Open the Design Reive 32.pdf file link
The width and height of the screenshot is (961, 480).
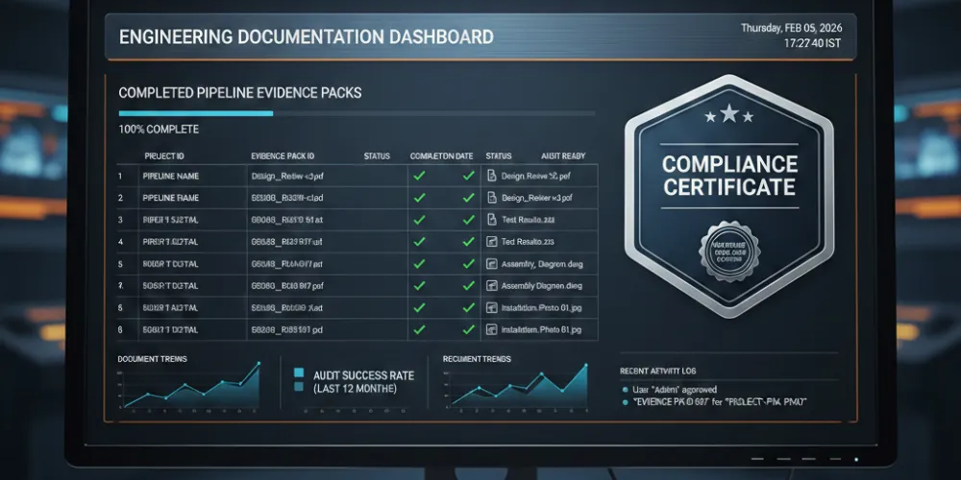(537, 176)
